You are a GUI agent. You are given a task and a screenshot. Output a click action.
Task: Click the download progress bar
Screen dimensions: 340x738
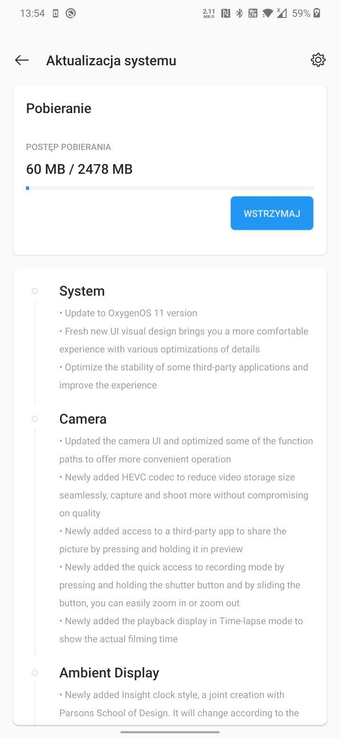click(170, 188)
